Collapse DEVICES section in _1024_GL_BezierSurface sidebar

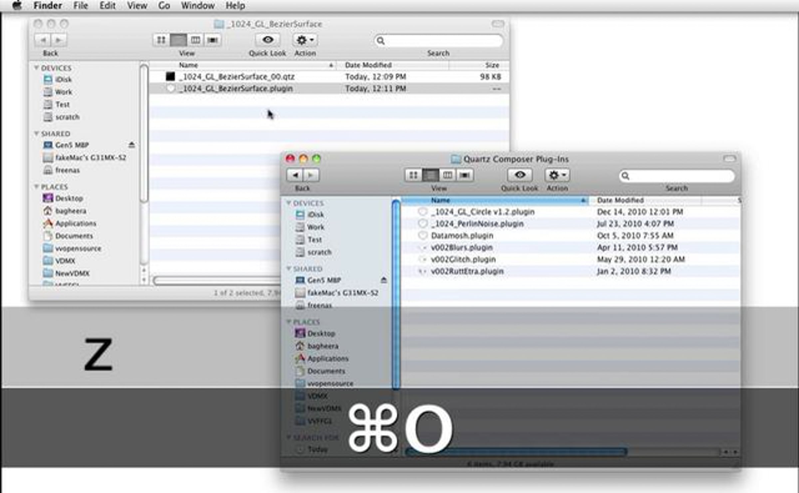click(36, 68)
